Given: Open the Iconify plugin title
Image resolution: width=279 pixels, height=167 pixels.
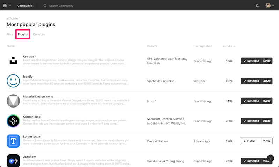Looking at the screenshot, I should (x=28, y=77).
